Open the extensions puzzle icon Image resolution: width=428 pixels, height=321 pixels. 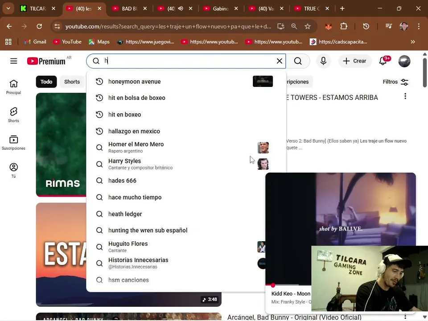coord(344,26)
